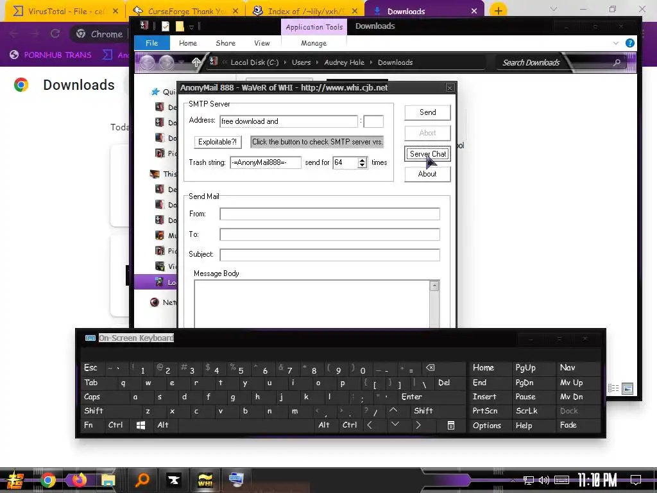The width and height of the screenshot is (657, 493).
Task: Open Server Chat in AnonyMail
Action: (x=427, y=154)
